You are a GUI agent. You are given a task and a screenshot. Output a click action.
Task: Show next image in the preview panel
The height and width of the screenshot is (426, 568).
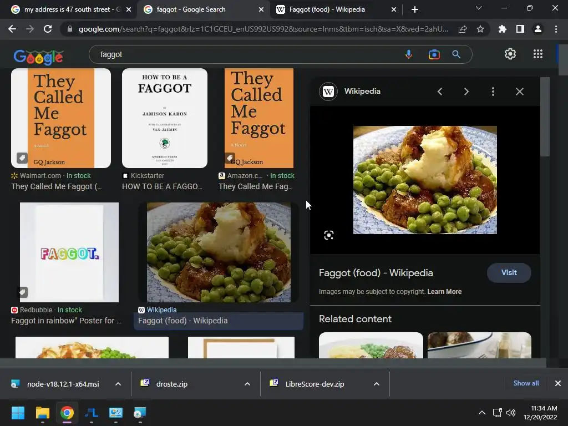[x=466, y=92]
